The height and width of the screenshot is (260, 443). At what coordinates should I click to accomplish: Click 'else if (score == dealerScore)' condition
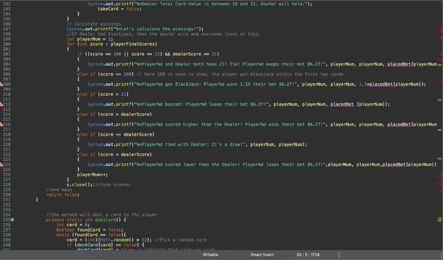[x=116, y=134]
